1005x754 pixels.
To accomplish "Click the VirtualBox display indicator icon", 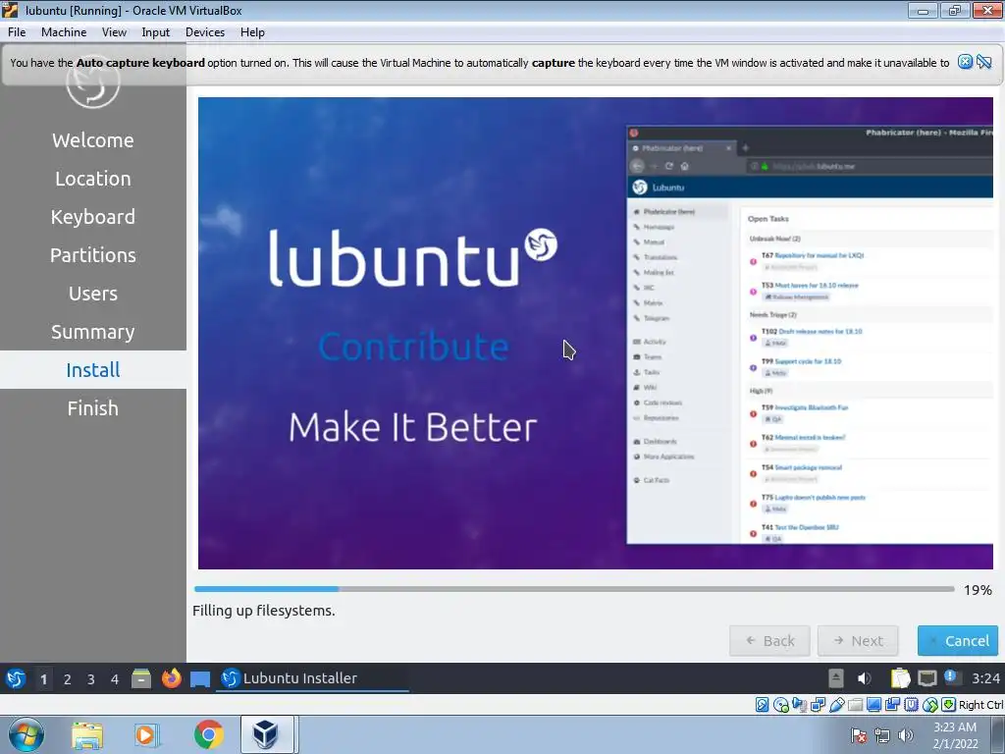I will [873, 705].
